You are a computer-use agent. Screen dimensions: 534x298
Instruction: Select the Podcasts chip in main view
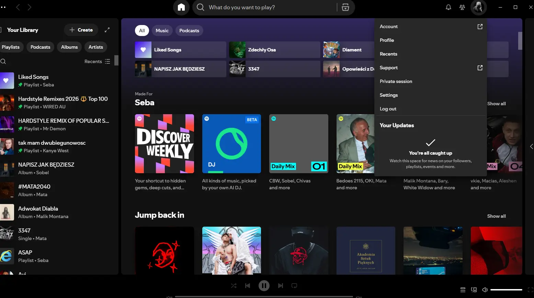pyautogui.click(x=189, y=31)
